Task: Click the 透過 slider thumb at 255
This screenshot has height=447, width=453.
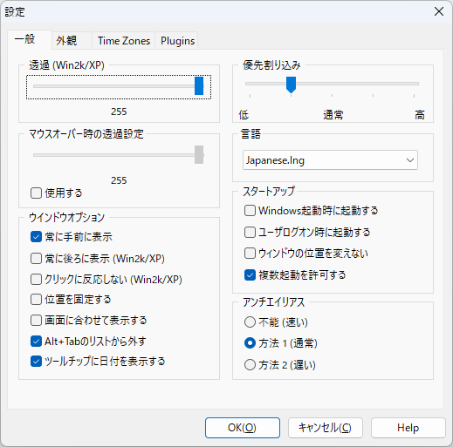Action: [x=199, y=85]
